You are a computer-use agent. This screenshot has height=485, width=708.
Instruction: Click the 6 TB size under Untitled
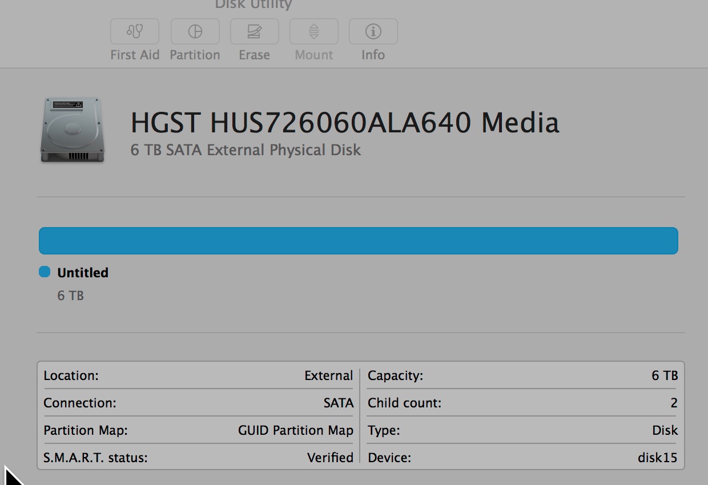click(71, 296)
